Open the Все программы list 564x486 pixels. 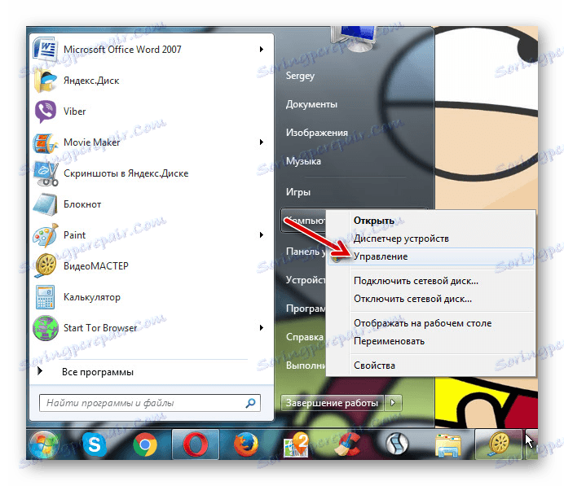point(98,372)
